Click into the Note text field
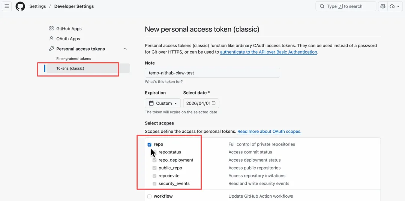The height and width of the screenshot is (201, 405). (x=212, y=73)
